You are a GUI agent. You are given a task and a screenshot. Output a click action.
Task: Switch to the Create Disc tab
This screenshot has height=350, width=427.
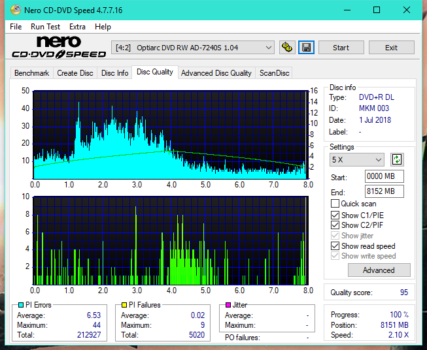pos(75,73)
